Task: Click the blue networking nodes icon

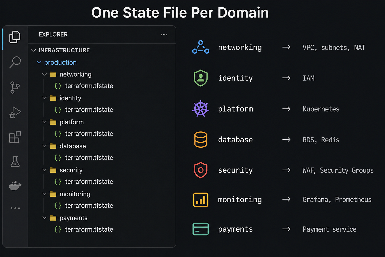Action: [x=201, y=47]
